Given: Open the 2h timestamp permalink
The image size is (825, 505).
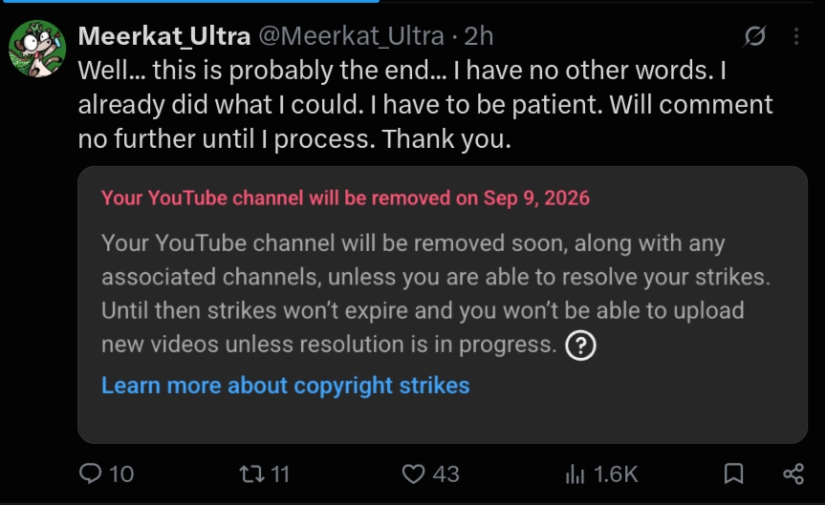Looking at the screenshot, I should tap(479, 36).
